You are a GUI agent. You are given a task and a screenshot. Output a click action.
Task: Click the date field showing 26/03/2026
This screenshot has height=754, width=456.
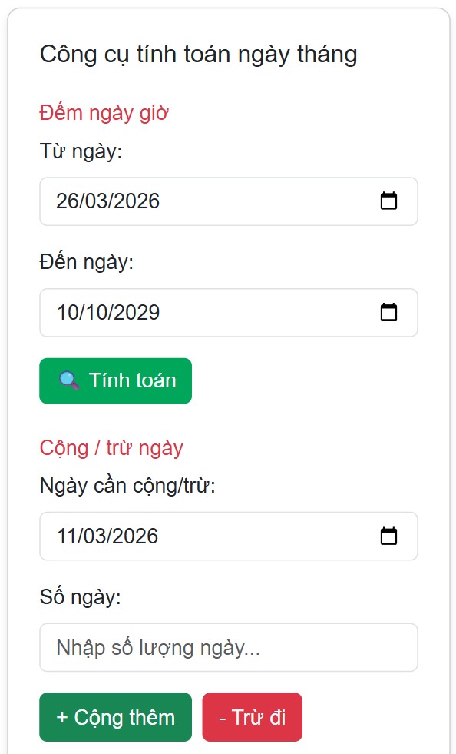click(192, 201)
